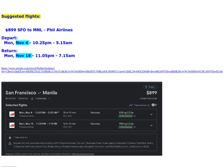The height and width of the screenshot is (167, 223).
Task: Expand the Mon, Nov 18 flight details chevron
Action: click(x=151, y=125)
